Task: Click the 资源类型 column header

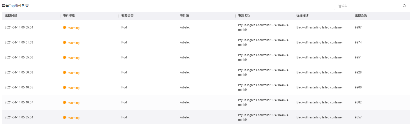Action: (127, 16)
